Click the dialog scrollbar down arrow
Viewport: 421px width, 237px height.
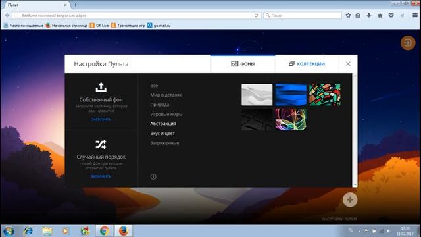coord(355,184)
